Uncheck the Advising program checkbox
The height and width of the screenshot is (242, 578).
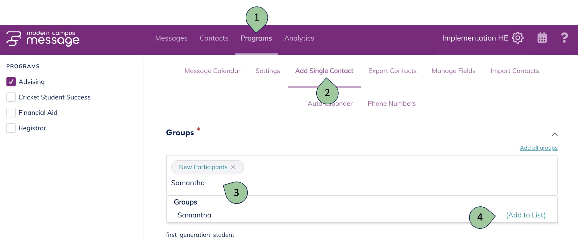pos(11,82)
